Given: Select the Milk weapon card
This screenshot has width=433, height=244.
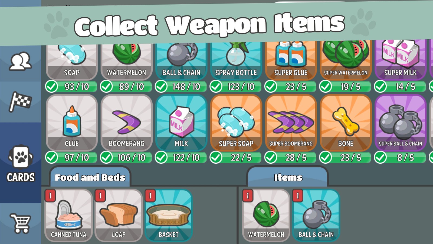Looking at the screenshot, I should (181, 123).
